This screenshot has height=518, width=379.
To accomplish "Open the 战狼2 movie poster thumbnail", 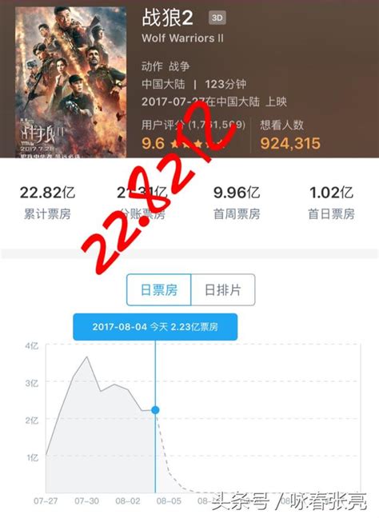I will pyautogui.click(x=70, y=82).
